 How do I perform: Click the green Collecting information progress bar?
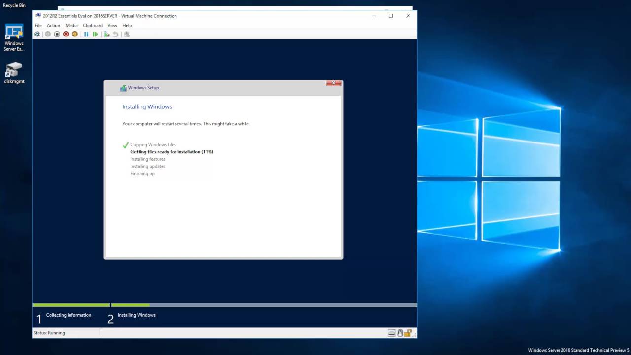(x=71, y=305)
